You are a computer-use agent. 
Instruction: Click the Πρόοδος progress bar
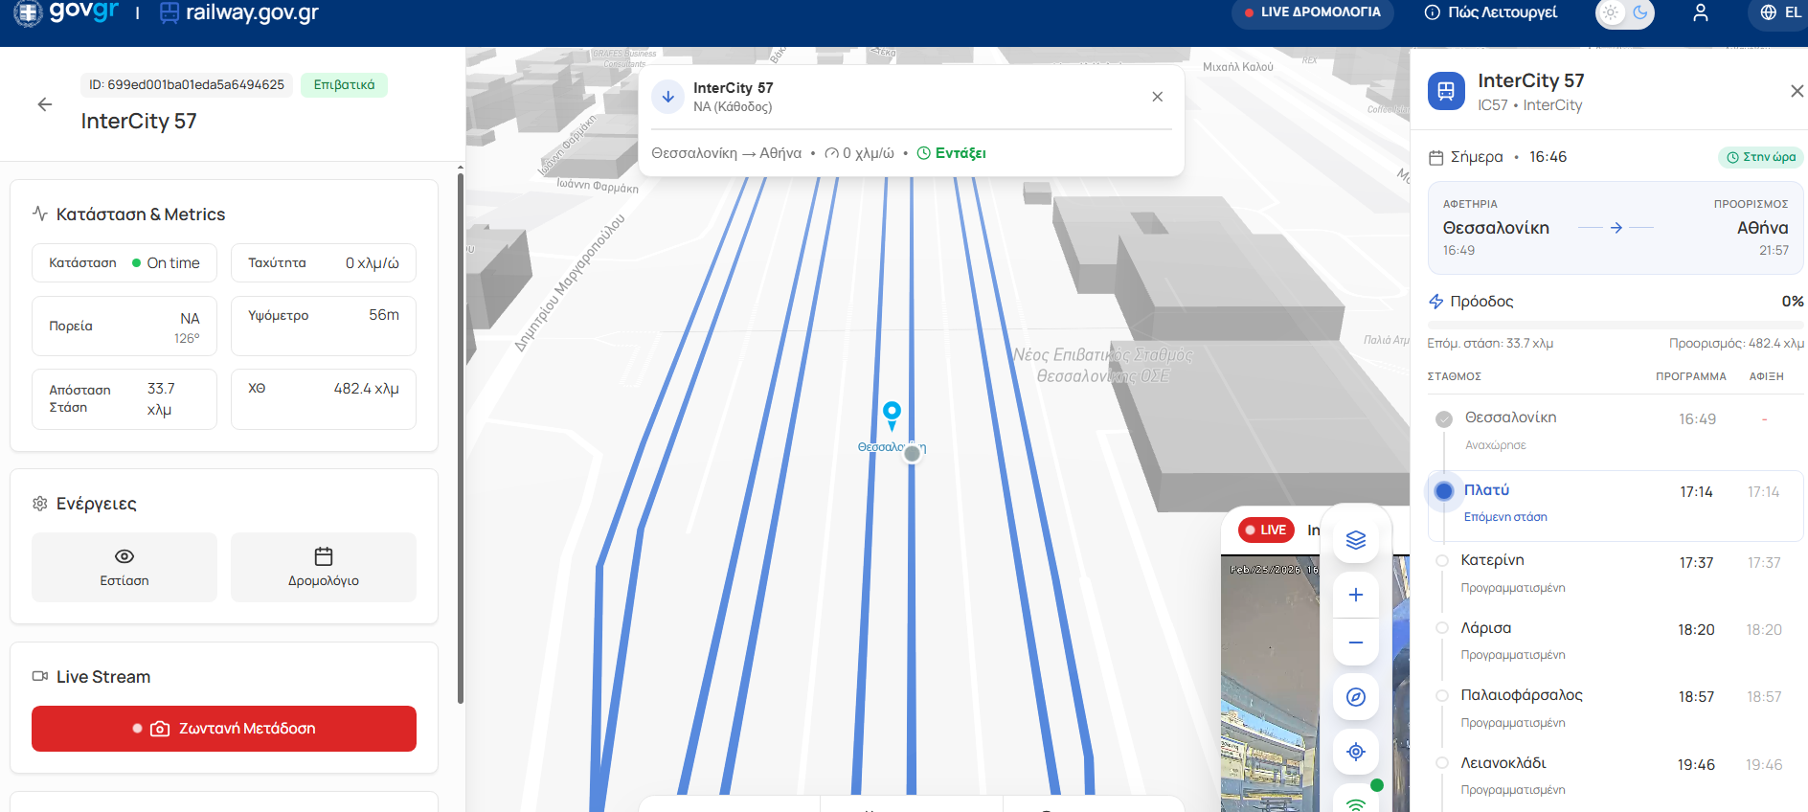tap(1615, 326)
